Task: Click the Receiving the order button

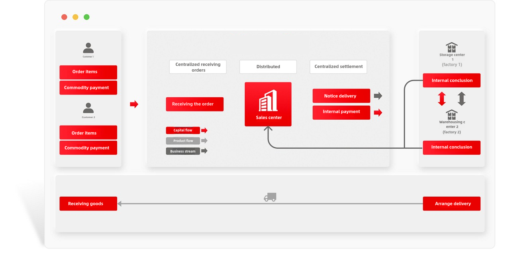Action: (x=194, y=104)
